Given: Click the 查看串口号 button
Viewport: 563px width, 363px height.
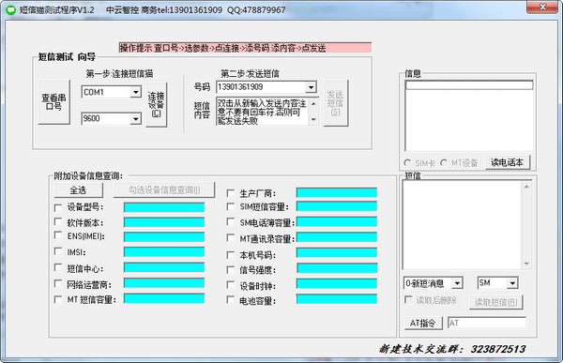Looking at the screenshot, I should point(53,102).
